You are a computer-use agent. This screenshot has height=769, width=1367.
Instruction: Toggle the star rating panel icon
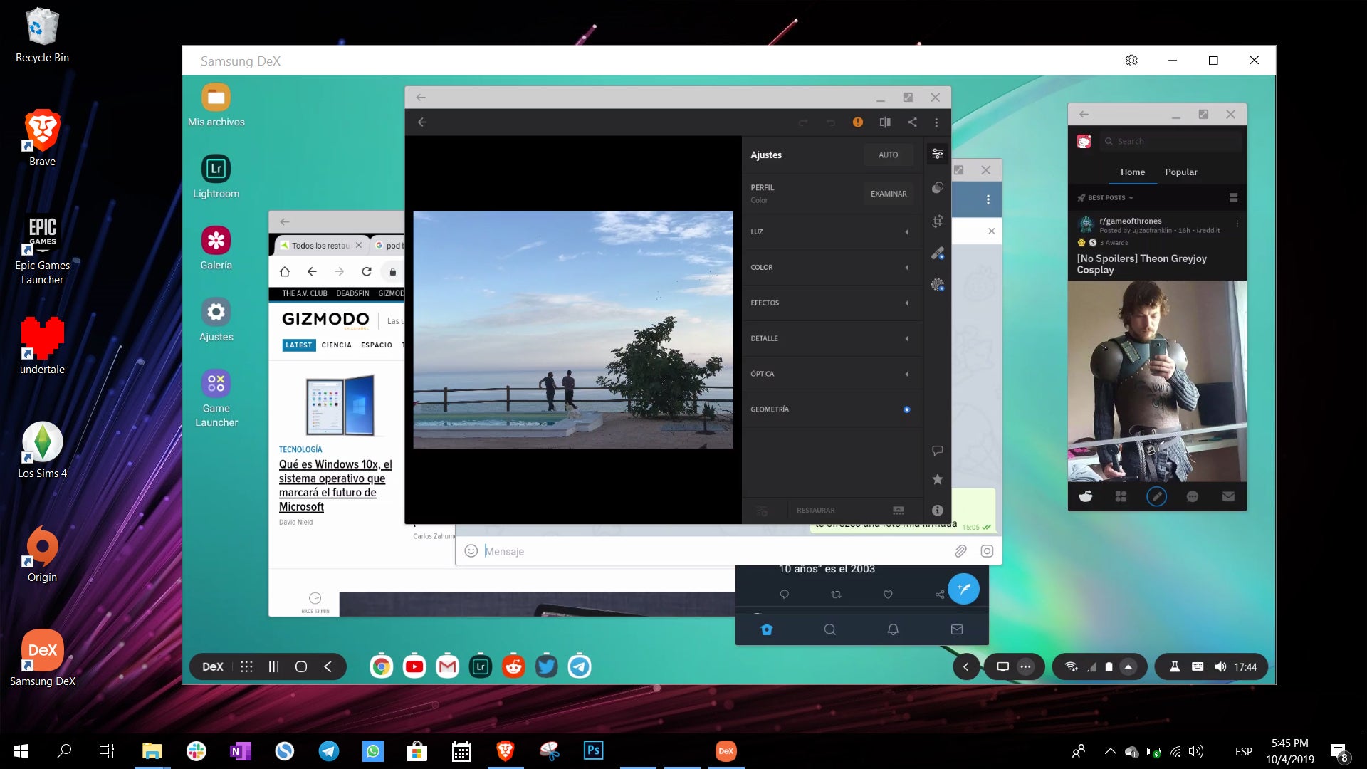pyautogui.click(x=938, y=479)
